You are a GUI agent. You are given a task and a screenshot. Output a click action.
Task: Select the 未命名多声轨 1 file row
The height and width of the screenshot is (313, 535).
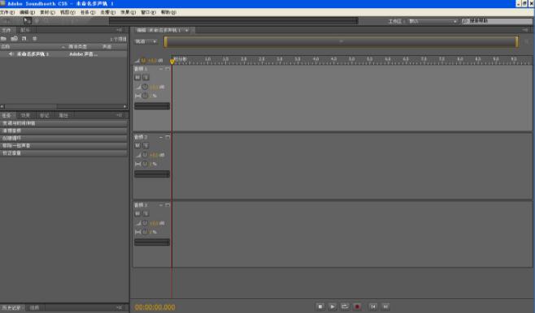click(x=63, y=54)
